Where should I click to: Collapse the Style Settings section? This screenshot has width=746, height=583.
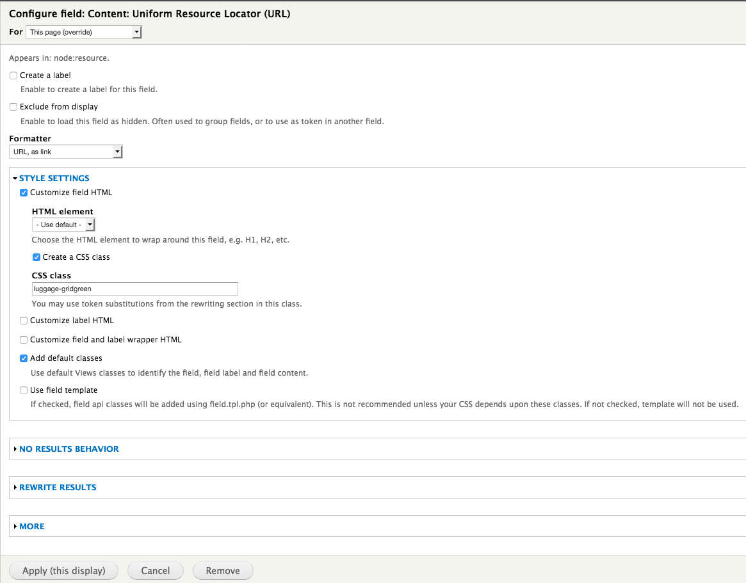coord(54,179)
